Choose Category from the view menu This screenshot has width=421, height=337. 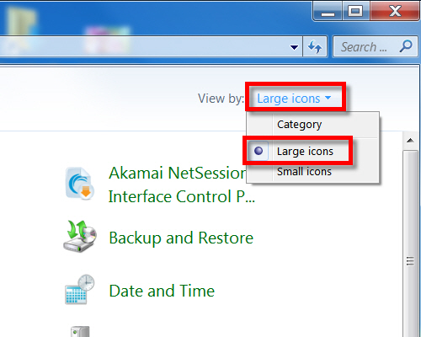[299, 125]
